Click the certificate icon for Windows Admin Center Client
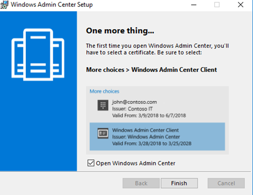253x195 pixels. [x=103, y=133]
